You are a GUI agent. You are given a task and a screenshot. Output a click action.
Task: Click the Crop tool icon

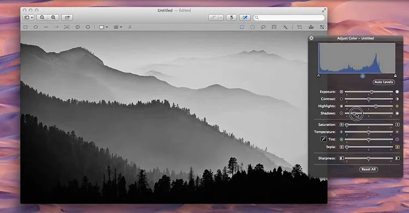click(299, 27)
